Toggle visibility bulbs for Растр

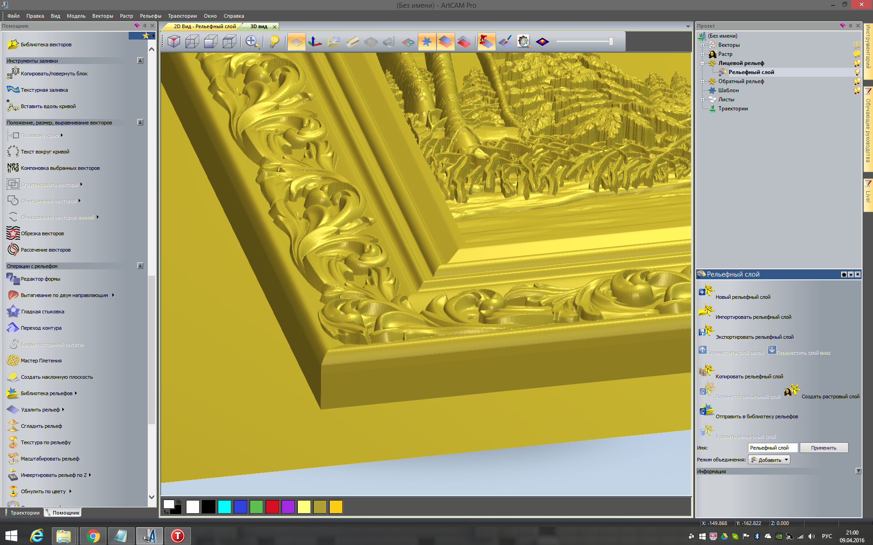tap(857, 54)
